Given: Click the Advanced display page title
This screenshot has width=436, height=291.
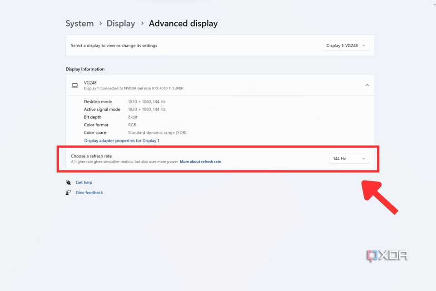Looking at the screenshot, I should [x=183, y=23].
